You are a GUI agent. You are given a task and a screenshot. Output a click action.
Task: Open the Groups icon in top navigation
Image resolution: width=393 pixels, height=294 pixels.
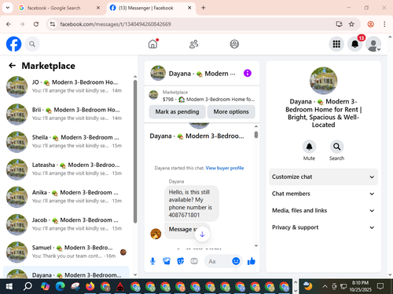(234, 44)
